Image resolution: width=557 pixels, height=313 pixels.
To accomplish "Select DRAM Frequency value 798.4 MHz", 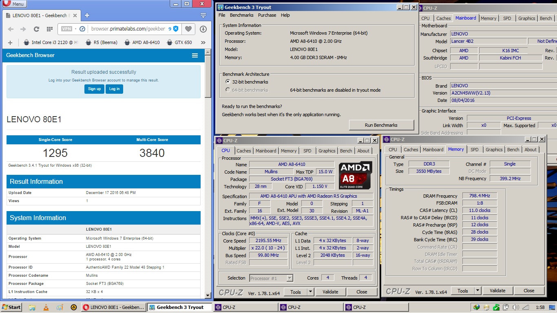I will pyautogui.click(x=479, y=196).
